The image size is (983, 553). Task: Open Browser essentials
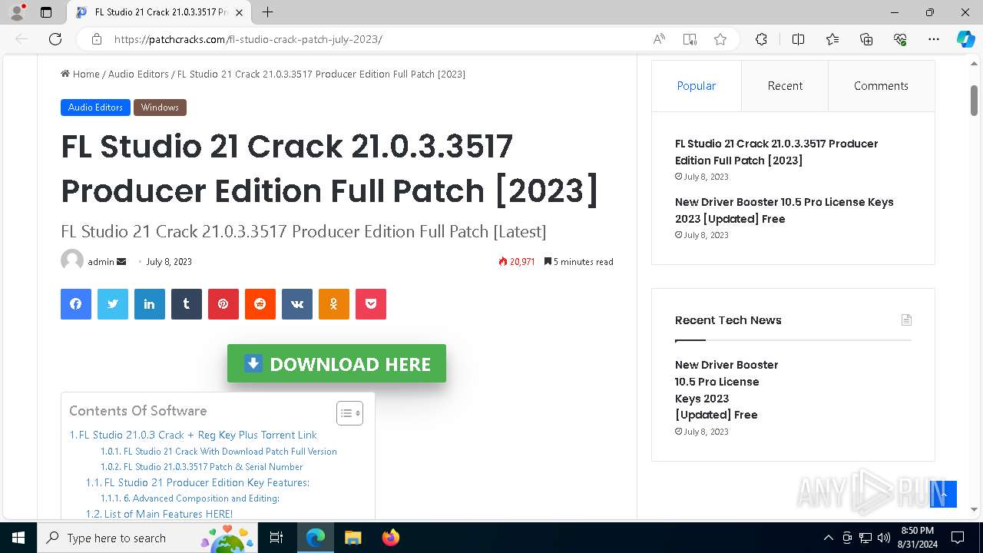coord(900,39)
